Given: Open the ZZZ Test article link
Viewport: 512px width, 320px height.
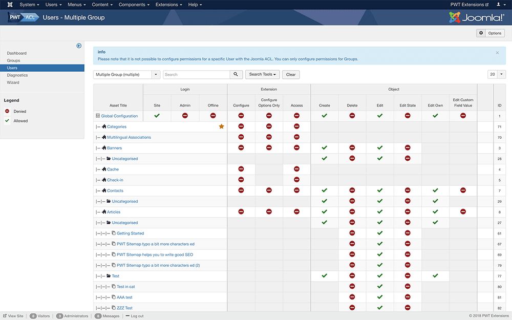Looking at the screenshot, I should point(124,308).
